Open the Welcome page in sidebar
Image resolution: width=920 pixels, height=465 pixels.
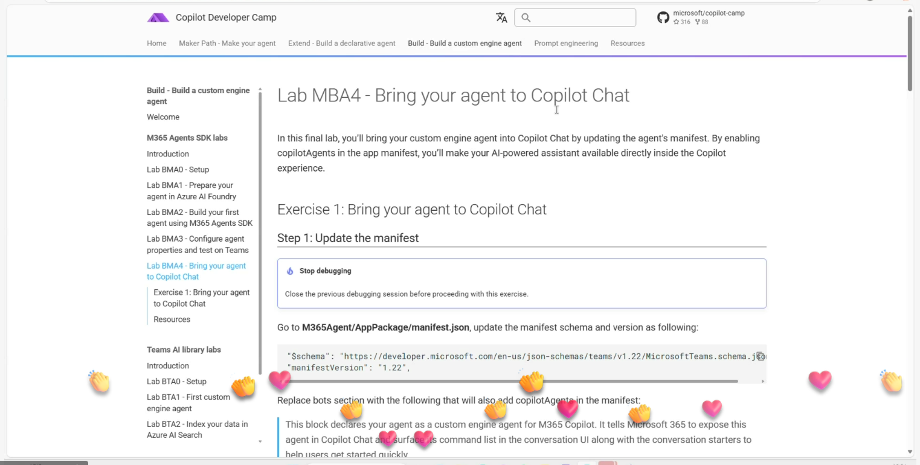click(x=163, y=117)
